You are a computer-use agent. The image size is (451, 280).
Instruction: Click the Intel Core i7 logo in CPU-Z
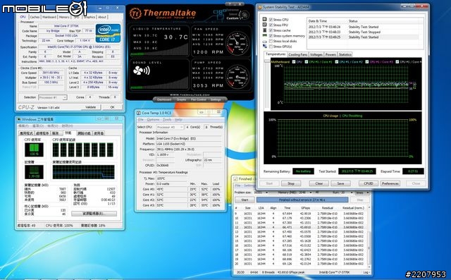click(108, 33)
